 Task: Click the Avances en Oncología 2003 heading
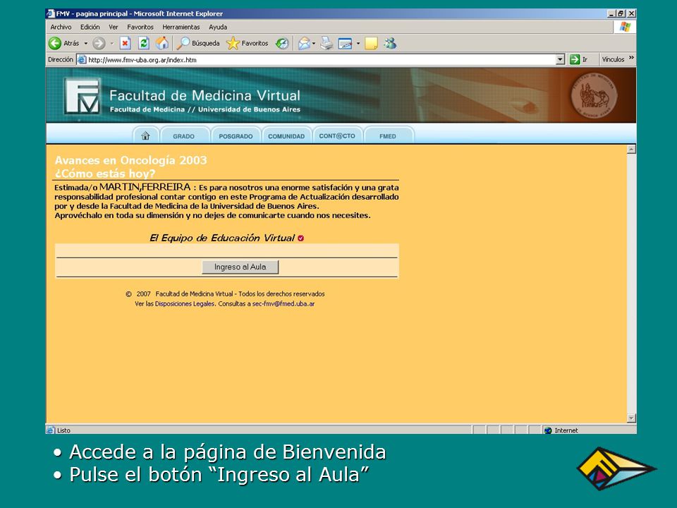pyautogui.click(x=131, y=160)
